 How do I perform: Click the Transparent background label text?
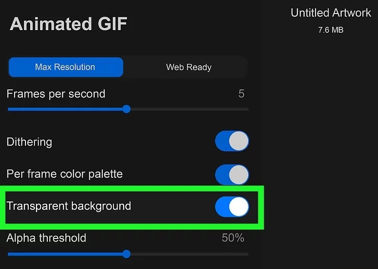[69, 206]
